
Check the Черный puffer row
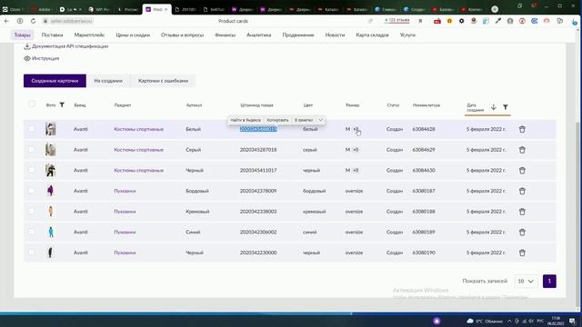coord(31,253)
